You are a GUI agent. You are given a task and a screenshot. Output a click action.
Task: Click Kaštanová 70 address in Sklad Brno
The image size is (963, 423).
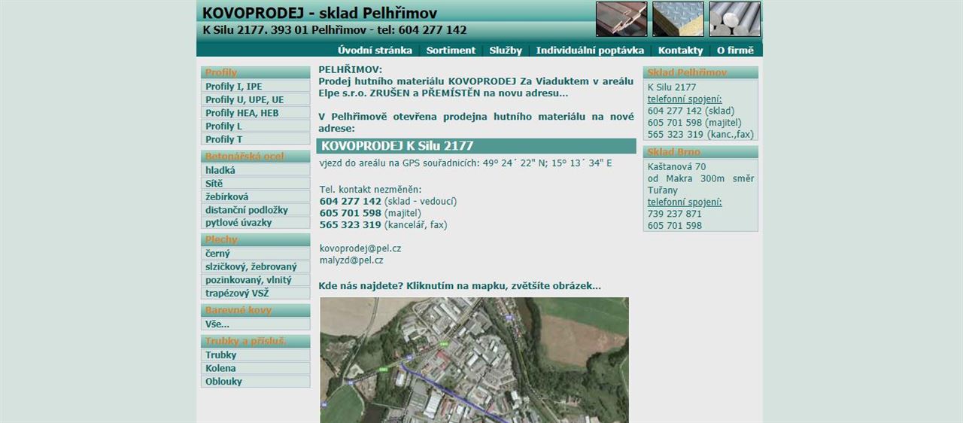[x=676, y=166]
